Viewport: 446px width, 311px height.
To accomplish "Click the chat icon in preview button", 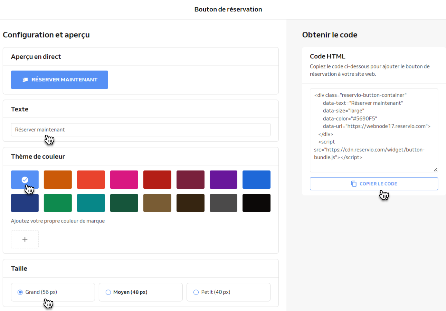I will point(25,80).
